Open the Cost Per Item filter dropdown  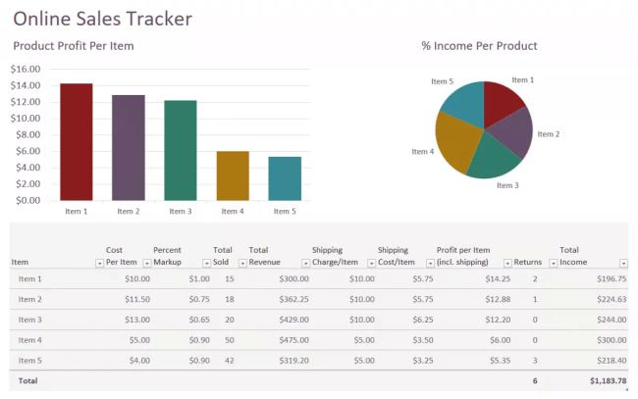147,263
